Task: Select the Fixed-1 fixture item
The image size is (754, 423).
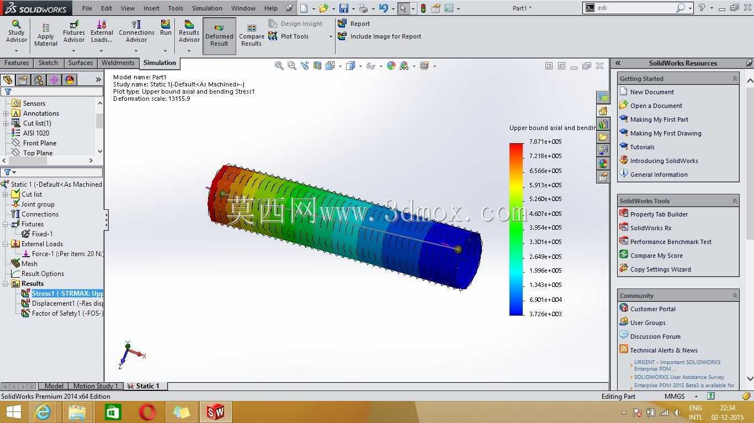Action: (x=42, y=234)
